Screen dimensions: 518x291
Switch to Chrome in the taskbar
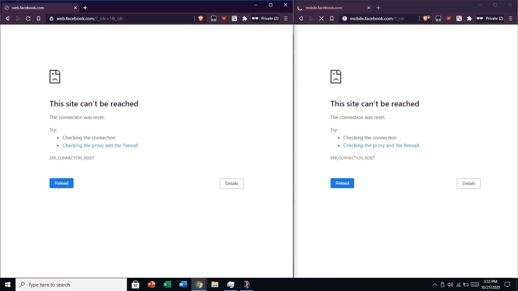[199, 285]
